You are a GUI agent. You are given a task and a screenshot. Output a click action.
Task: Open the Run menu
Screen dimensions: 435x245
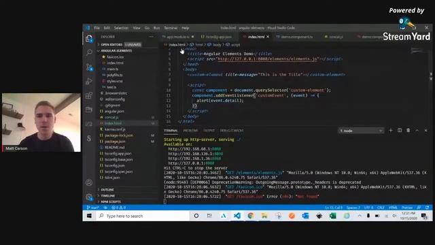pyautogui.click(x=157, y=28)
